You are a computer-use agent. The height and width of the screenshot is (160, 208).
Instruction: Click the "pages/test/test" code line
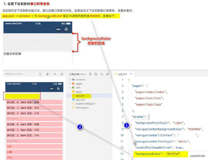pos(149,98)
